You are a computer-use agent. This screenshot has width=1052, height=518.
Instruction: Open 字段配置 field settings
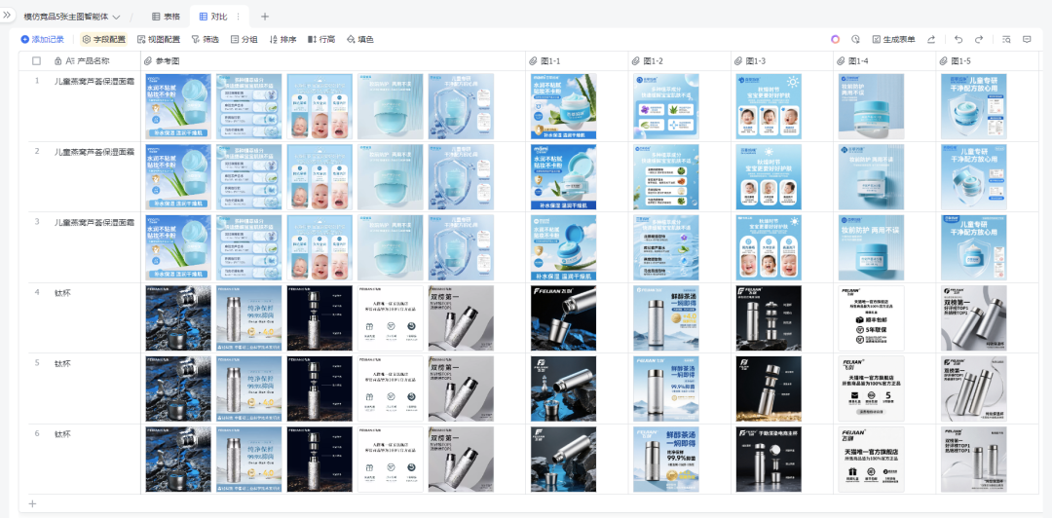tap(103, 40)
